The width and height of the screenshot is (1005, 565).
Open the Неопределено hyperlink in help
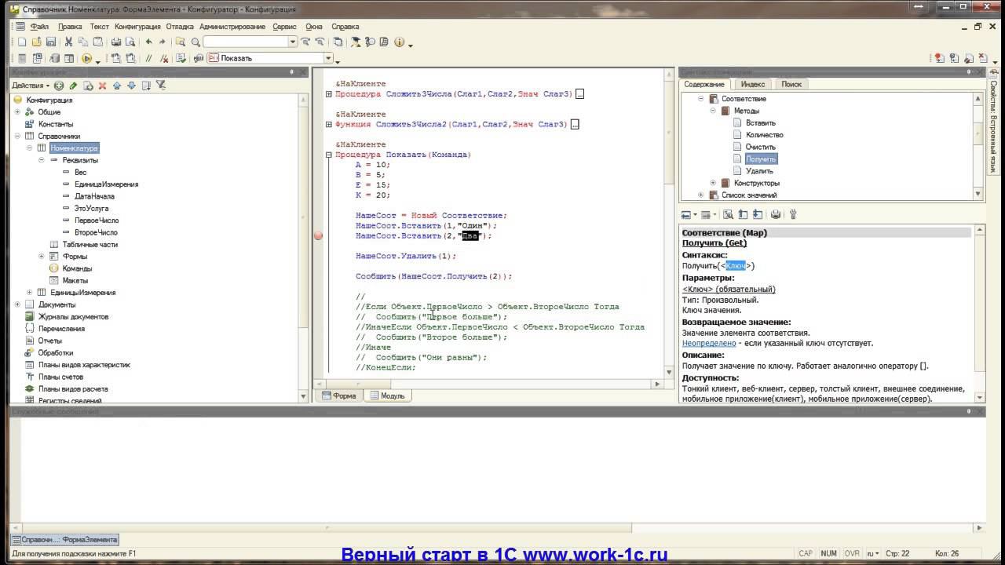click(709, 343)
